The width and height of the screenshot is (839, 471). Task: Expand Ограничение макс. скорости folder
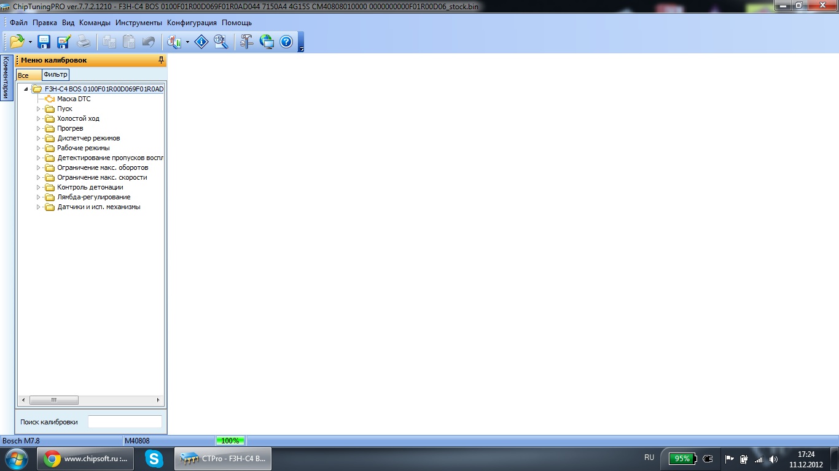[x=38, y=177]
